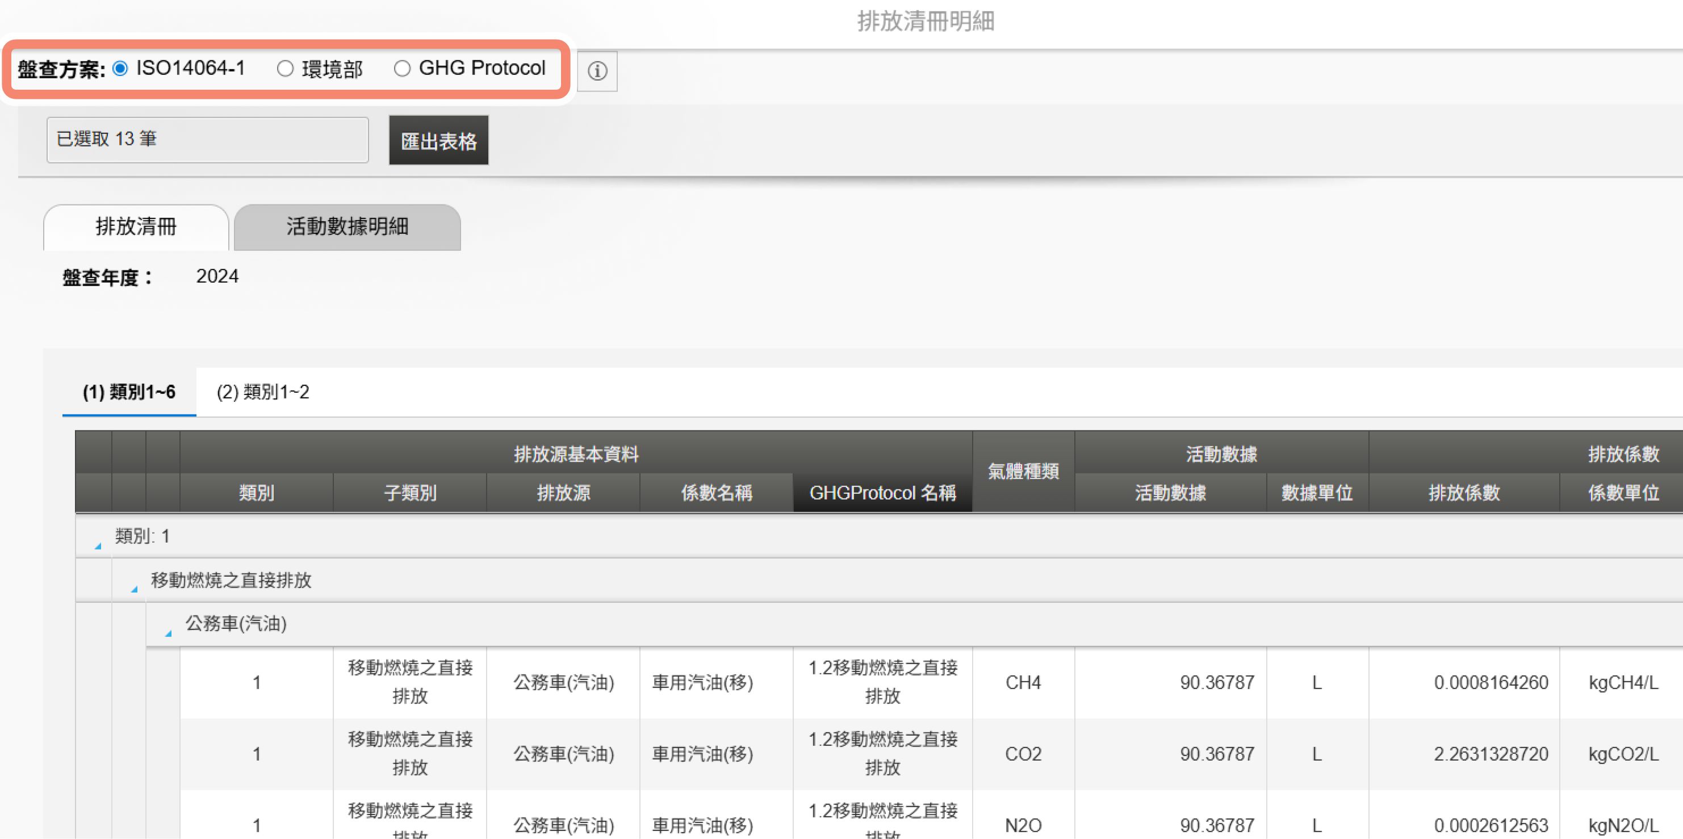
Task: Collapse the 移動燃燒之直接排放 group
Action: click(134, 588)
